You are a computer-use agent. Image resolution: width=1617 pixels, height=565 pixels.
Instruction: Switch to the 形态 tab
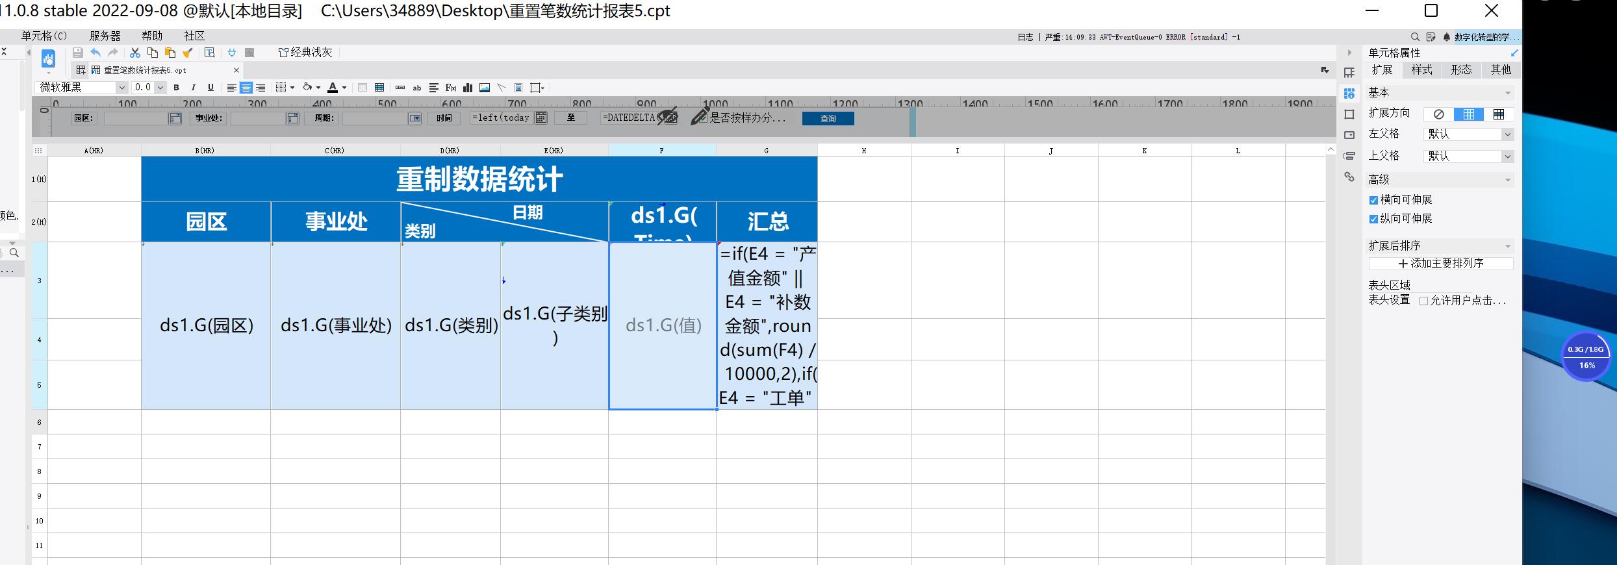(1461, 70)
